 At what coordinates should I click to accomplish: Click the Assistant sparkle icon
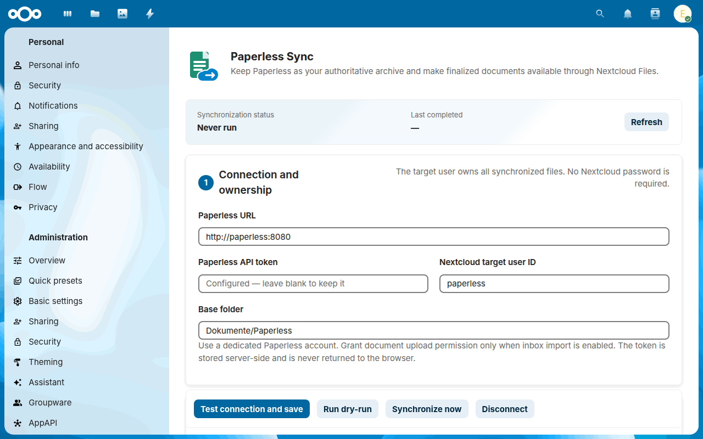18,382
